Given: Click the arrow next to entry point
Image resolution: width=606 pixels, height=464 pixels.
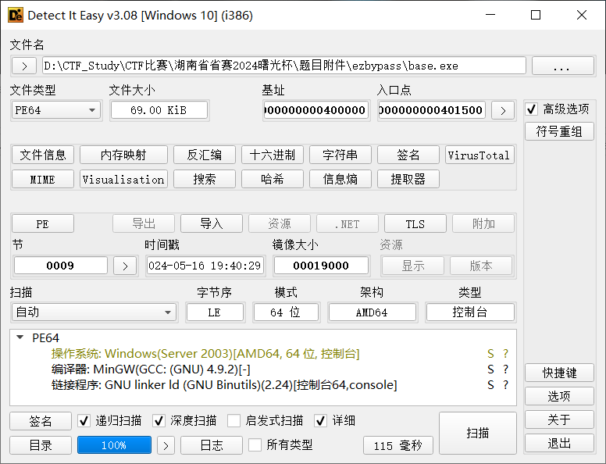Looking at the screenshot, I should [503, 111].
